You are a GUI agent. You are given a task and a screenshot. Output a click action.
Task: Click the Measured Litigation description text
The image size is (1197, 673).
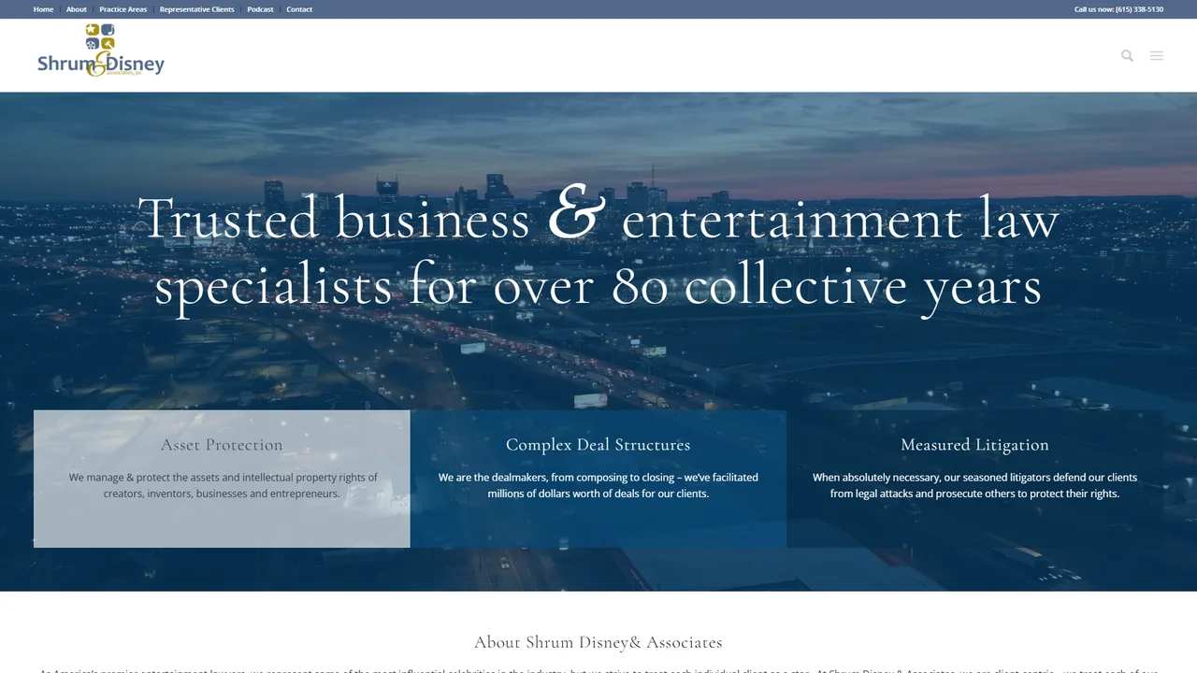coord(974,485)
